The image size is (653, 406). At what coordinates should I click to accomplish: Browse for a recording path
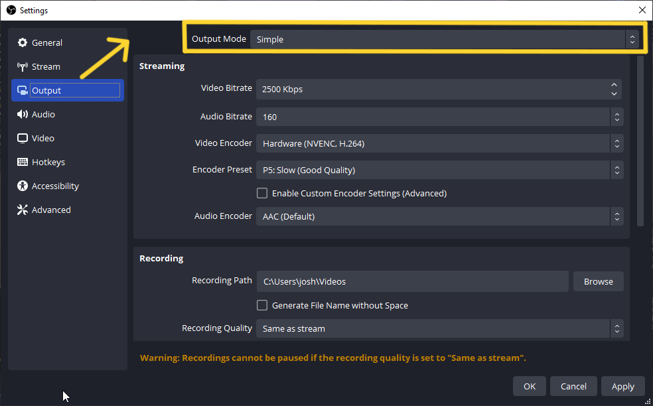click(599, 281)
